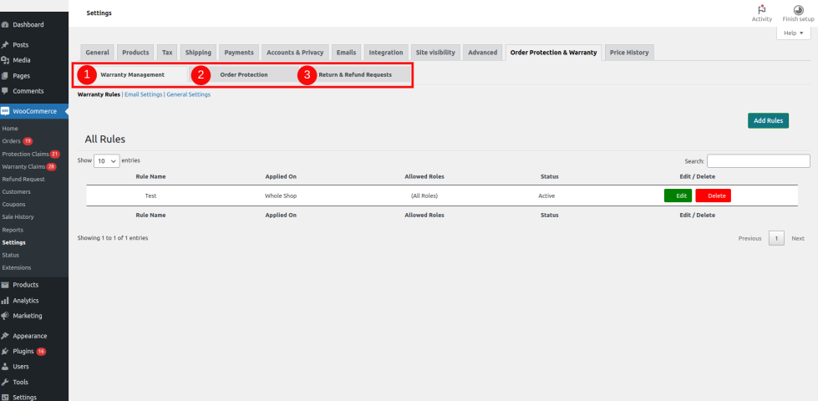Click the Media icon in sidebar
Viewport: 818px width, 401px height.
pos(6,60)
